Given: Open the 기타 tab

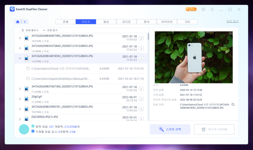Looking at the screenshot, I should 187,22.
